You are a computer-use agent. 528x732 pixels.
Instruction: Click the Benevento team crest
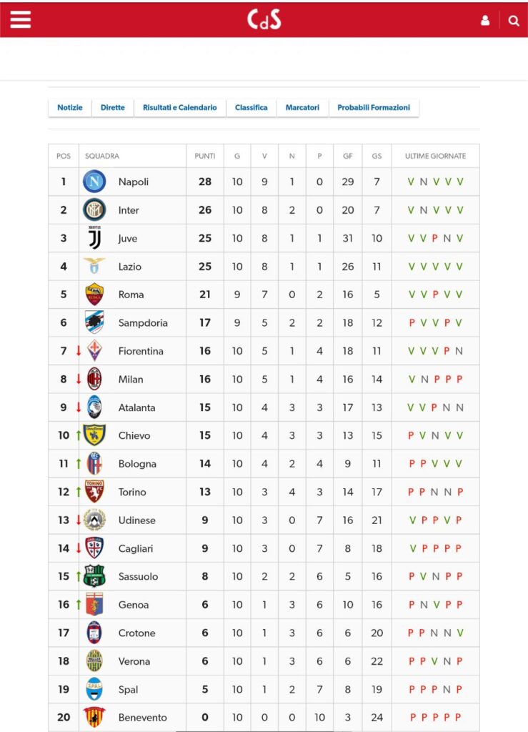point(94,717)
